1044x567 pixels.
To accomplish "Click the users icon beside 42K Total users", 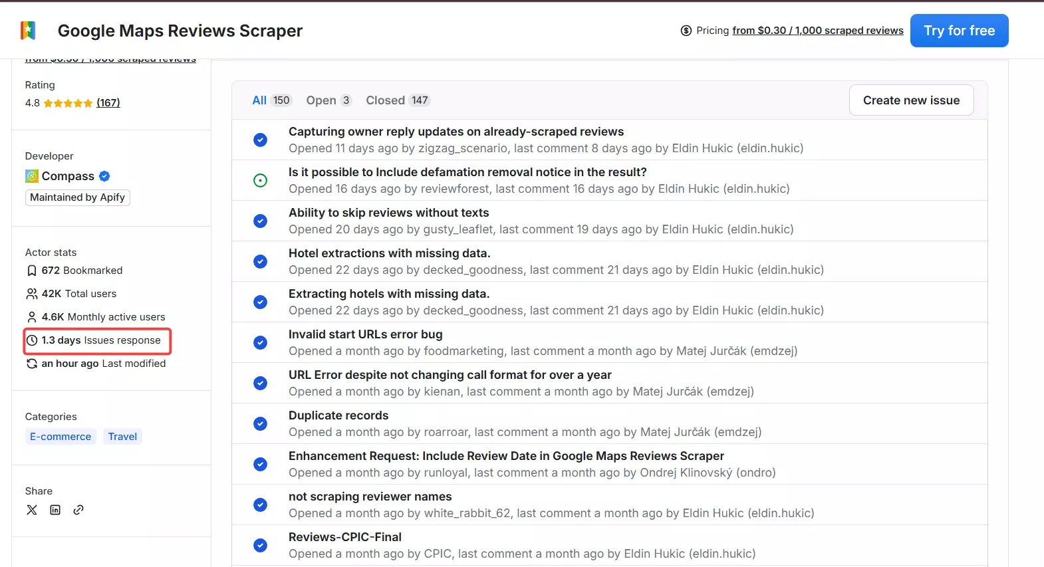I will [32, 294].
